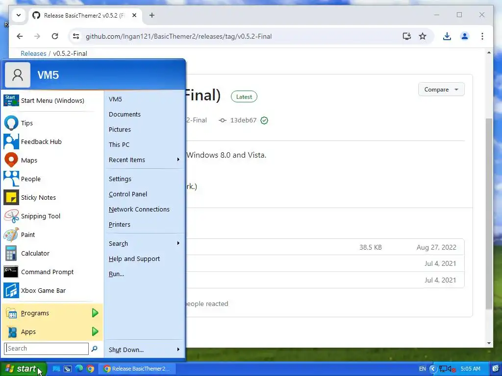Close the Release BasicThemer2 tab
502x376 pixels.
134,15
